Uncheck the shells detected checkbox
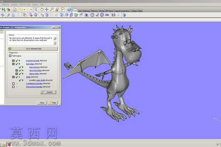Viewport: 221px width, 147px height. [x=13, y=77]
